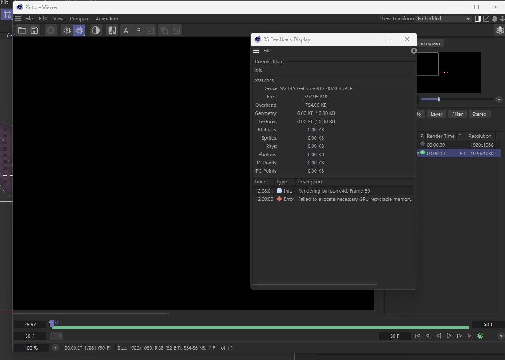Click the open-in-new-window arrow icon

pyautogui.click(x=486, y=19)
